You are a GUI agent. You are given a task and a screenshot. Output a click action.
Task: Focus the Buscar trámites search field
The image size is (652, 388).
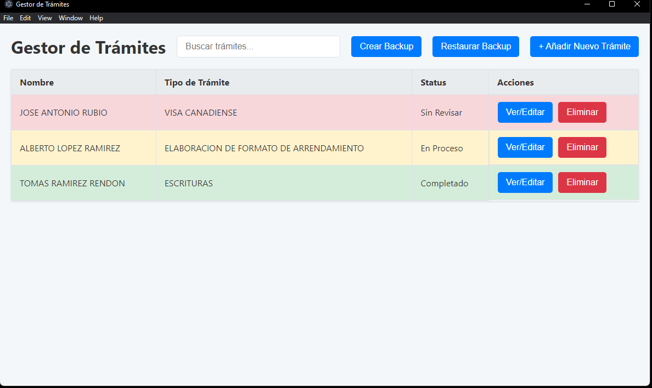pyautogui.click(x=258, y=47)
